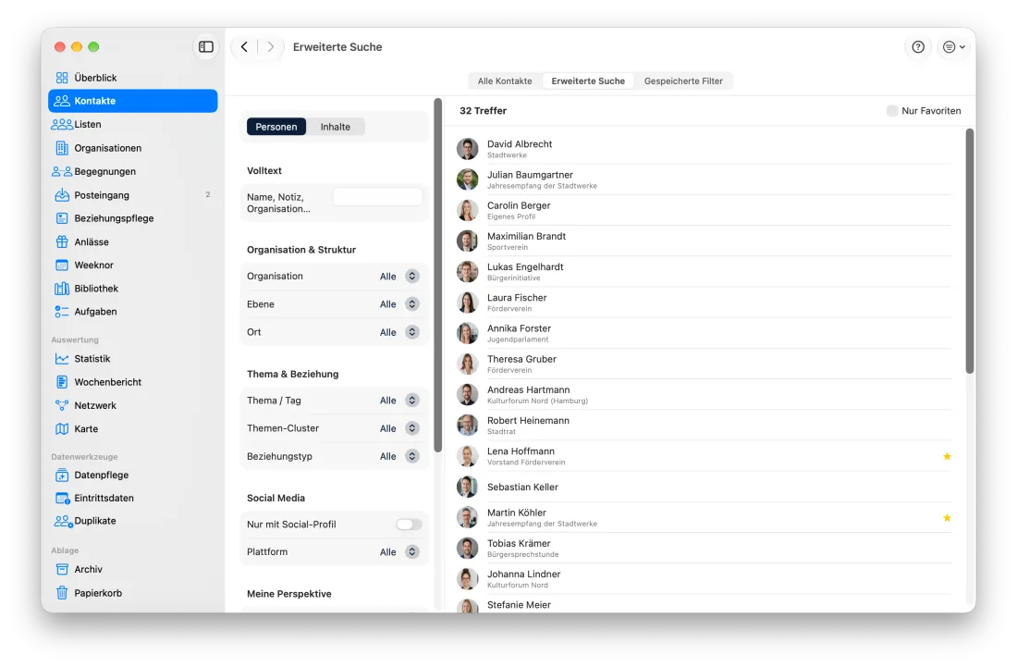Select the Inhalte segment
The height and width of the screenshot is (667, 1017).
[336, 127]
